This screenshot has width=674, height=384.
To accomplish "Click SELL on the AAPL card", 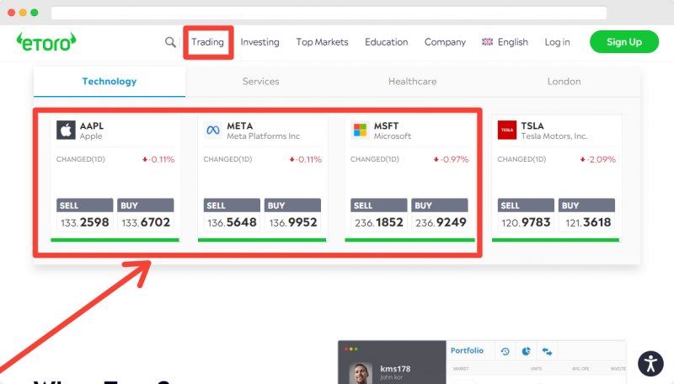I will 85,215.
